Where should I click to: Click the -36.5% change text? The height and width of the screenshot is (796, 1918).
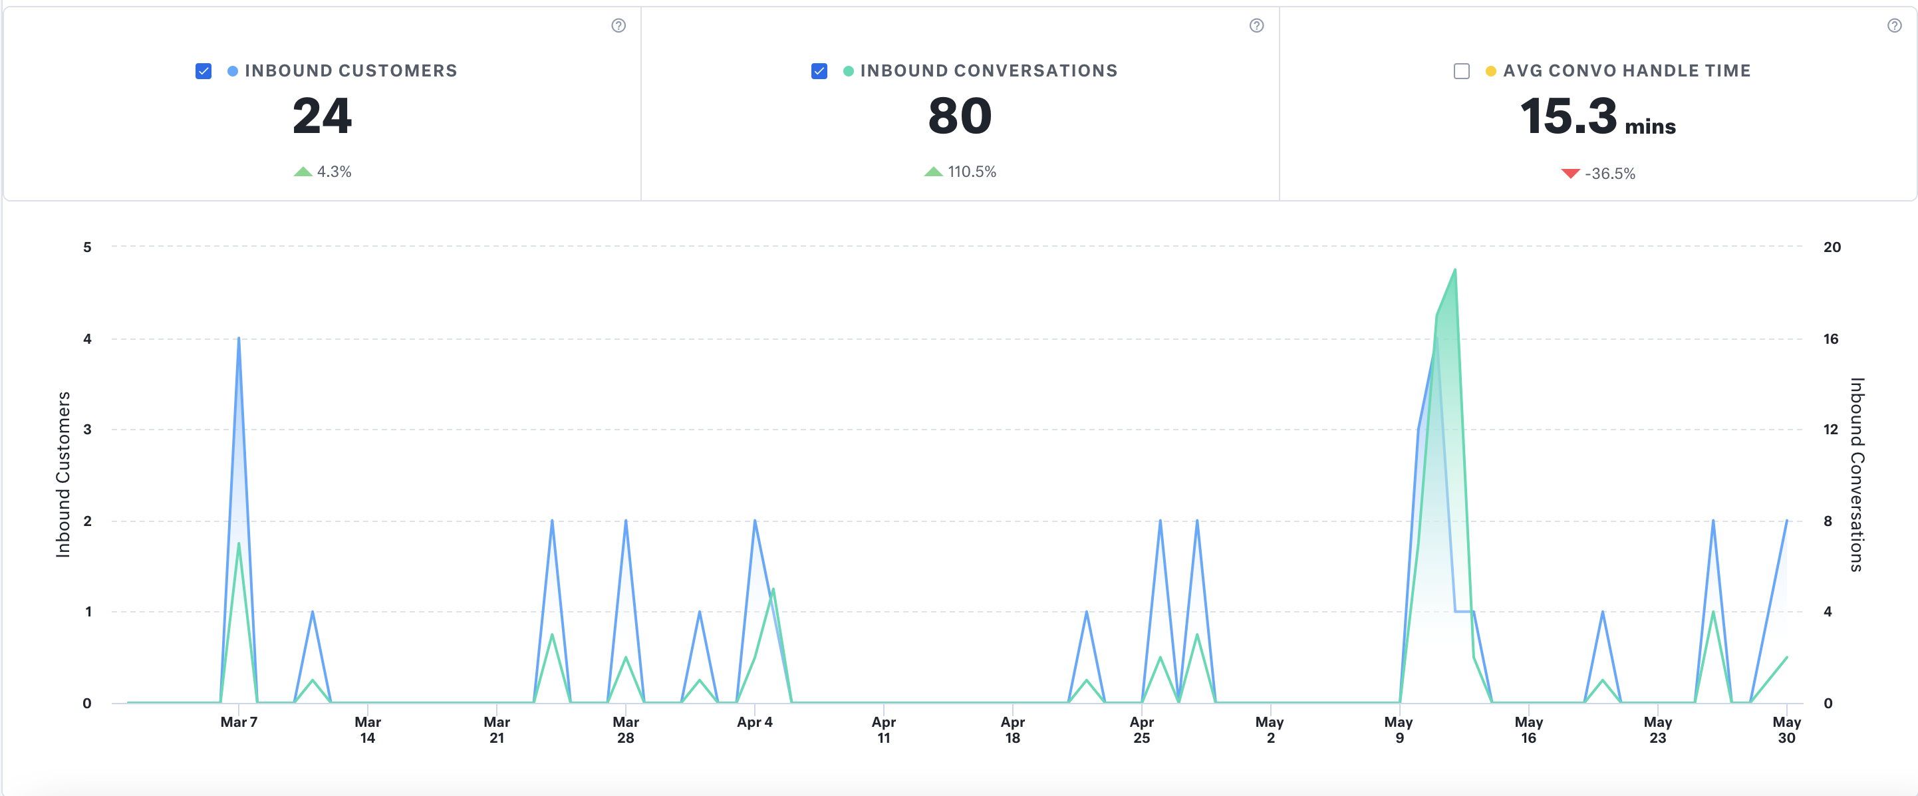tap(1609, 174)
